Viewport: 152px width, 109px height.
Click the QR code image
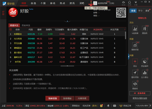point(121,13)
